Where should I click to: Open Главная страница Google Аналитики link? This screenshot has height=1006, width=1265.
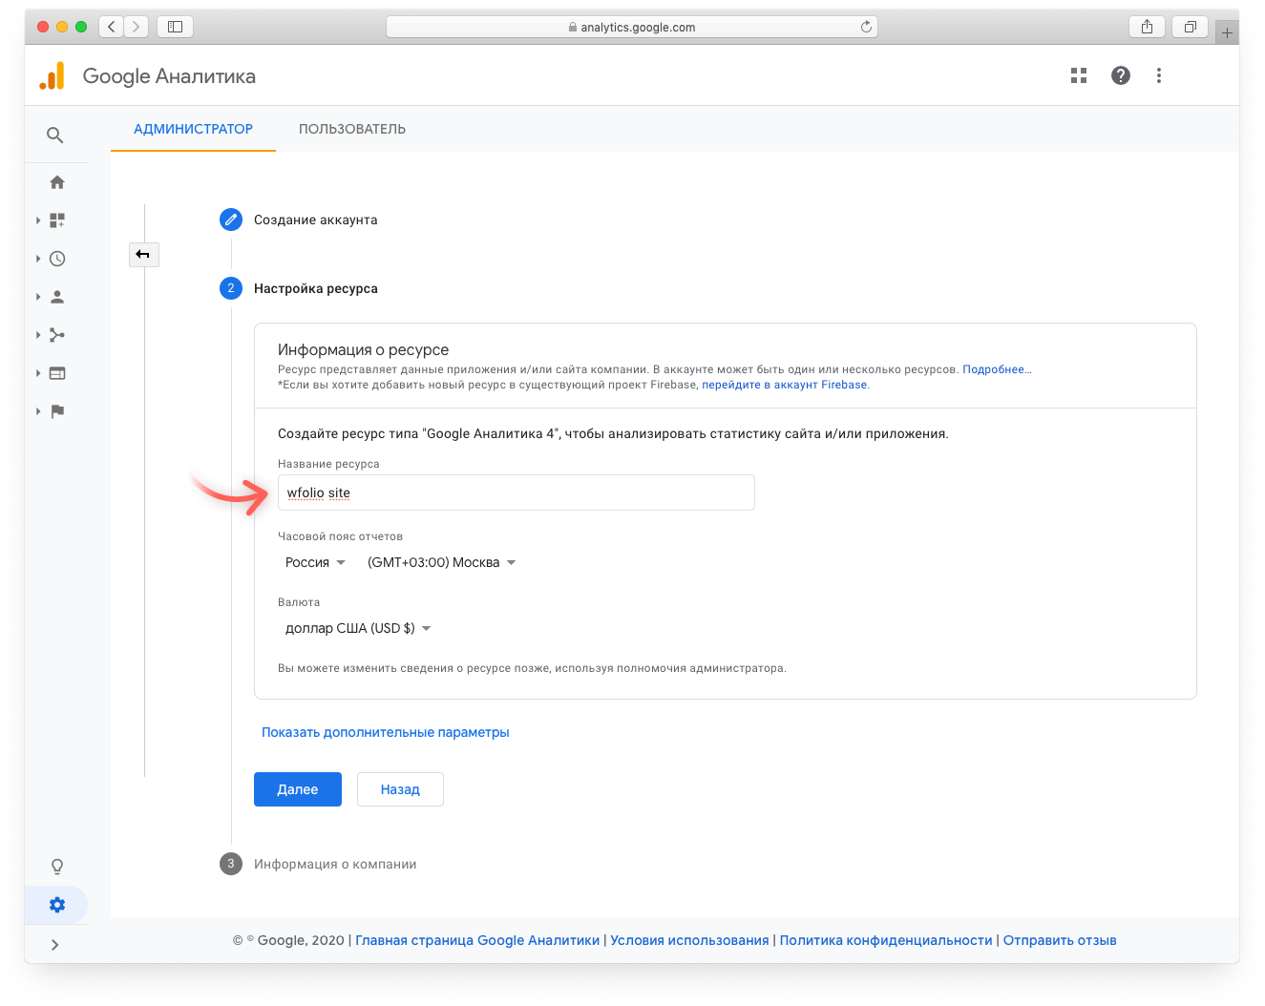(x=477, y=940)
